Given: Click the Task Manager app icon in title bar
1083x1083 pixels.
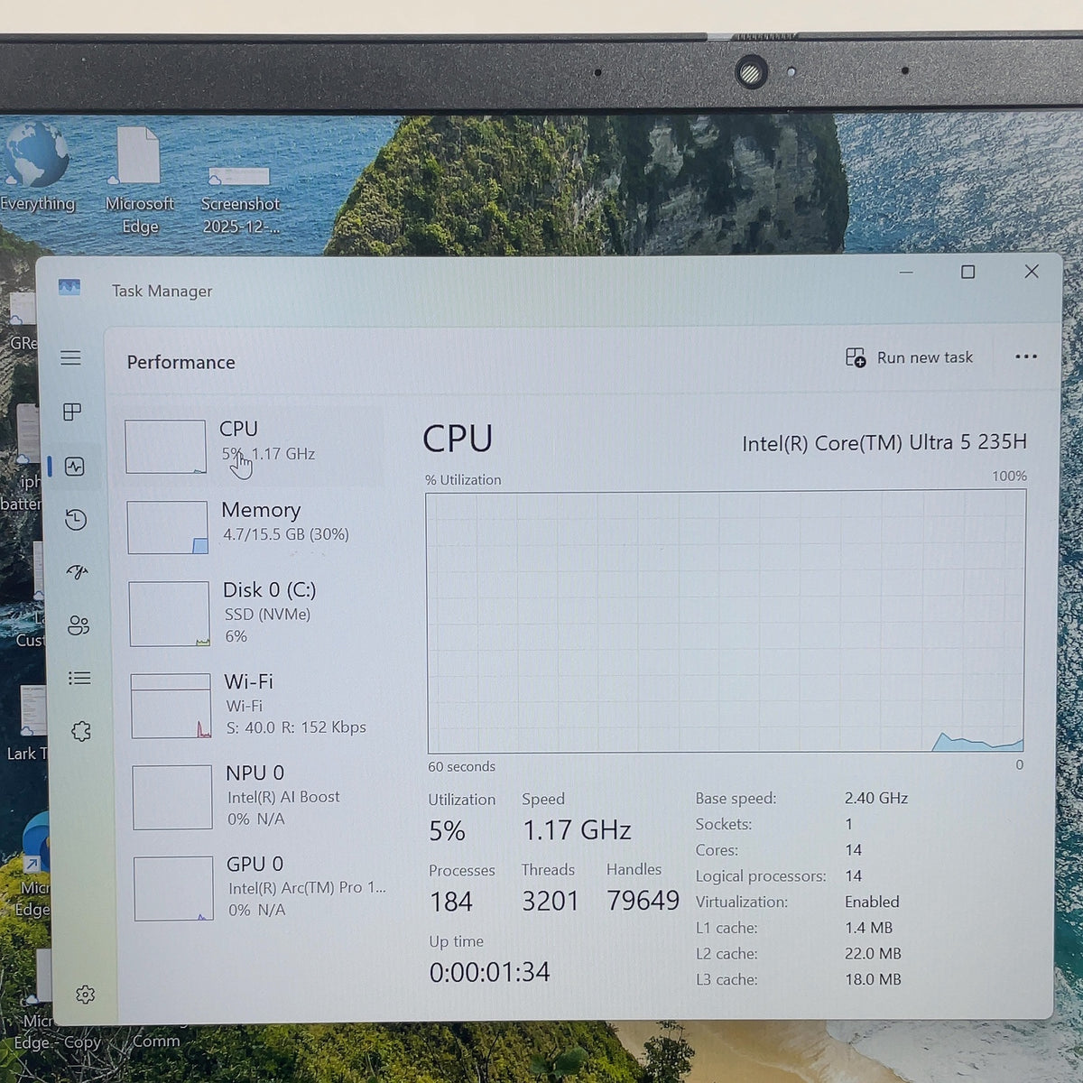Looking at the screenshot, I should pyautogui.click(x=69, y=288).
